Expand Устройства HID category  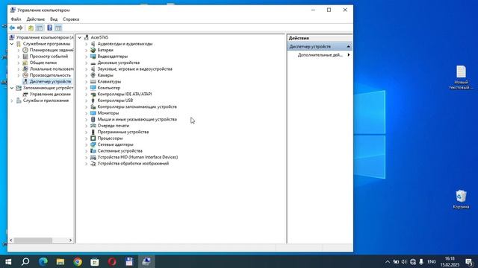[x=87, y=157]
